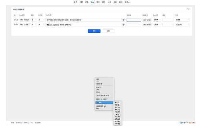The width and height of the screenshot is (201, 126).
Task: Open the focused assignee dropdown in the first row
Action: pos(134,20)
